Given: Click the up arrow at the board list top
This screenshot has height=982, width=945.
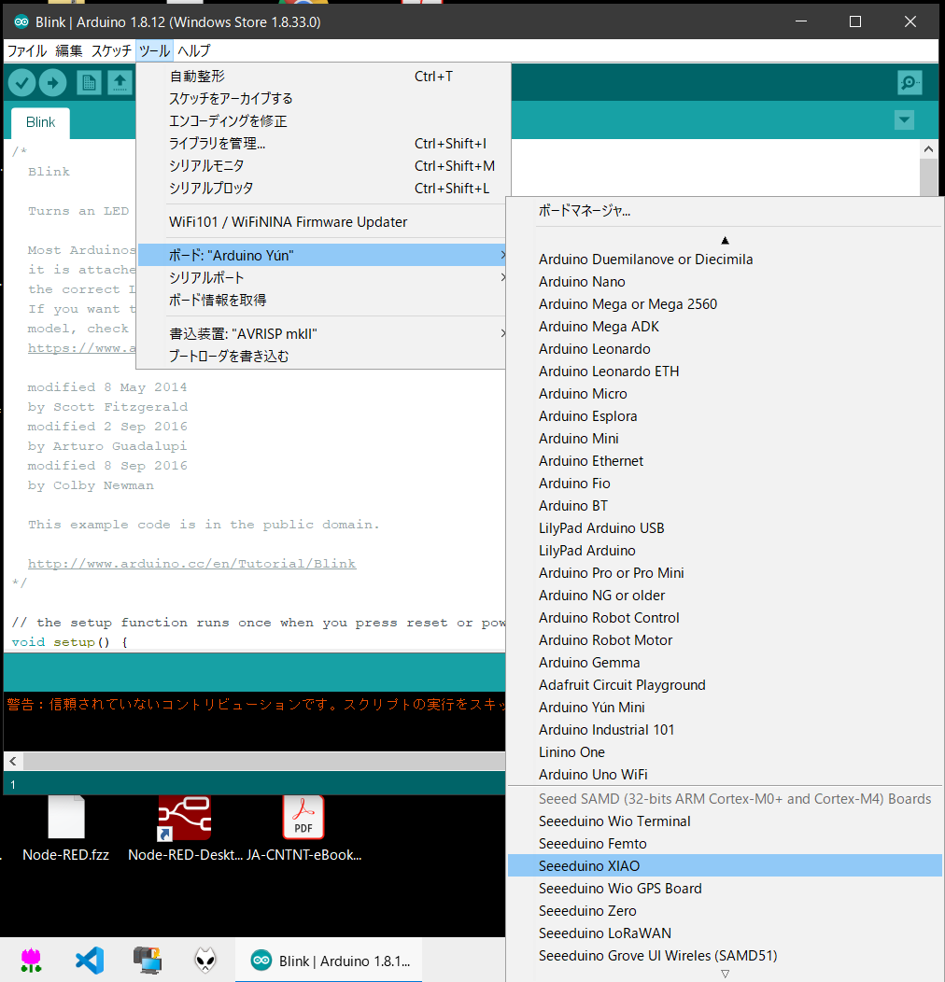Looking at the screenshot, I should (725, 241).
